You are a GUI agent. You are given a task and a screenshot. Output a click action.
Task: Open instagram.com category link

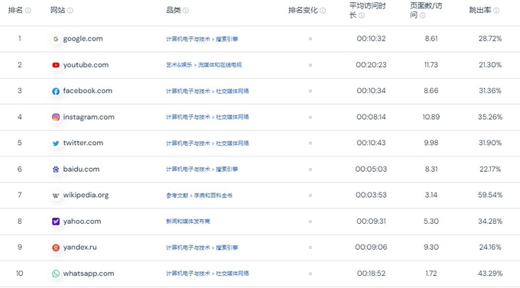point(207,117)
